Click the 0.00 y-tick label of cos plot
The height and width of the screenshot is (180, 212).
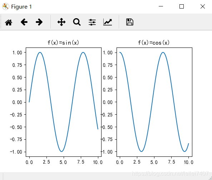point(108,102)
